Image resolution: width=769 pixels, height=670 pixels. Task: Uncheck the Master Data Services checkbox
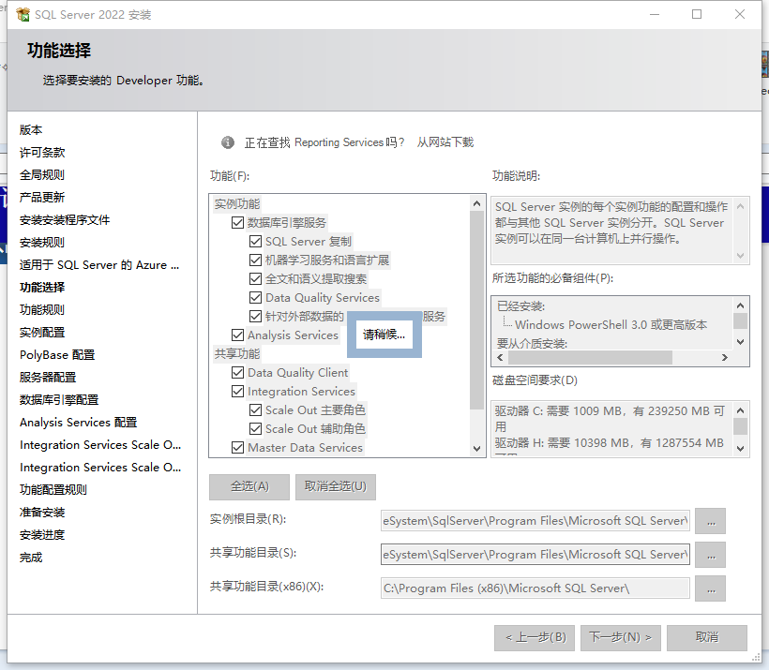coord(238,448)
